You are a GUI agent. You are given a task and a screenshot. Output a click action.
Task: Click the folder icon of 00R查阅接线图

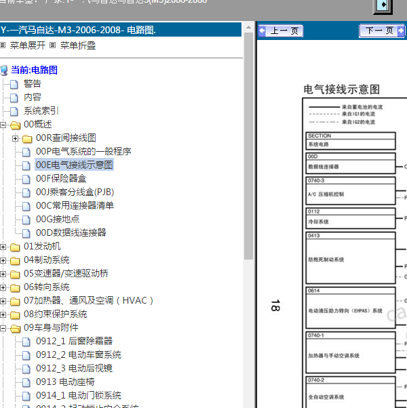pyautogui.click(x=27, y=139)
